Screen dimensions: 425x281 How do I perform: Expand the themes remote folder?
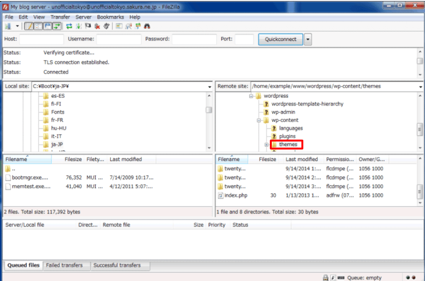coord(267,145)
